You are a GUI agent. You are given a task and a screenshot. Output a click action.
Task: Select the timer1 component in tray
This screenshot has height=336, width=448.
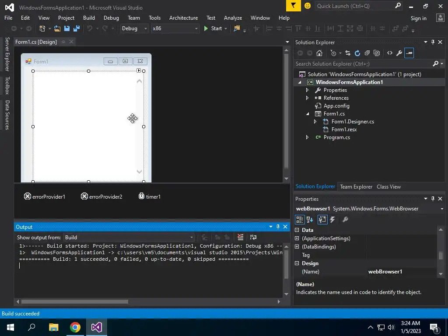[150, 196]
